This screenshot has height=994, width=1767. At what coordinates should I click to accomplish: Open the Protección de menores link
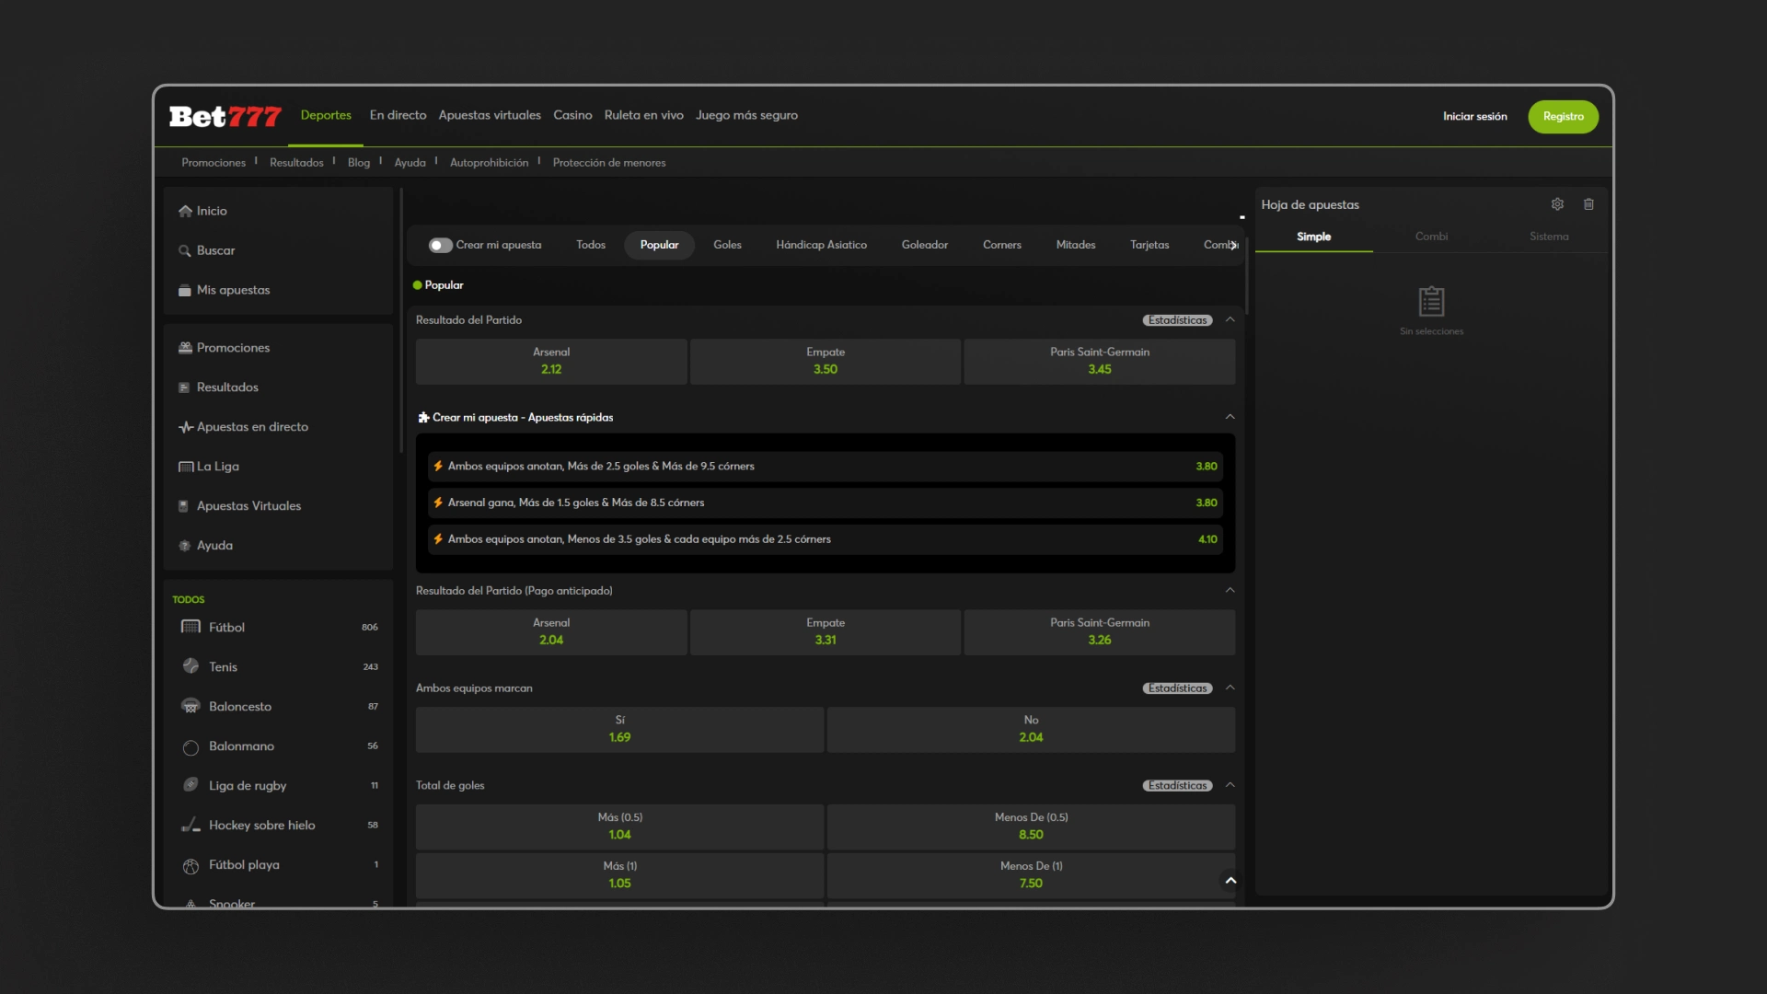coord(608,163)
